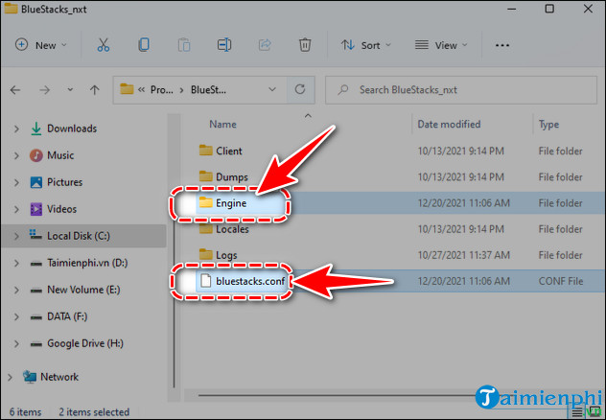This screenshot has height=420, width=606.
Task: Select the Client folder
Action: (x=229, y=151)
